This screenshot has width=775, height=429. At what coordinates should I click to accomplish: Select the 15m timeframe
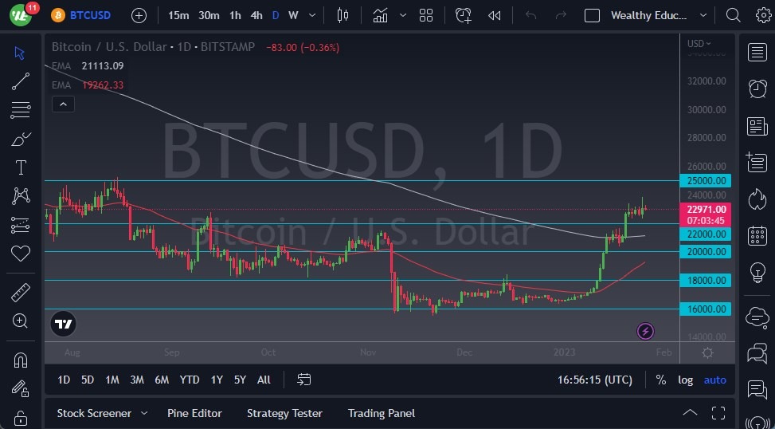click(x=178, y=15)
